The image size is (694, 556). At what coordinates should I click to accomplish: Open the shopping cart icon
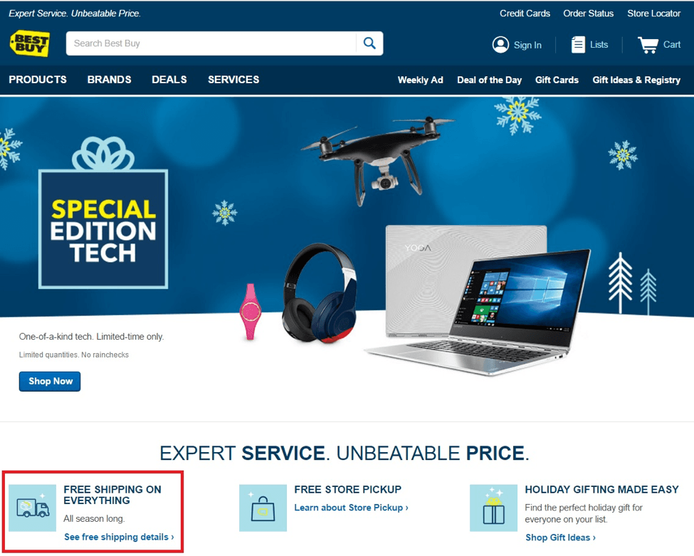click(x=648, y=45)
